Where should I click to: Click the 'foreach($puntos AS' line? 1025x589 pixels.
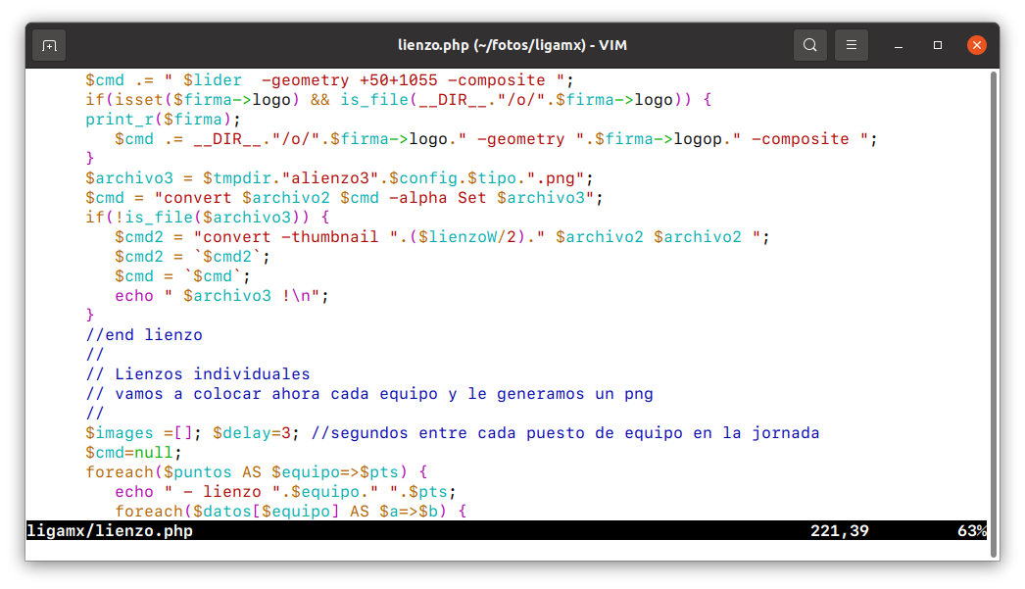257,472
